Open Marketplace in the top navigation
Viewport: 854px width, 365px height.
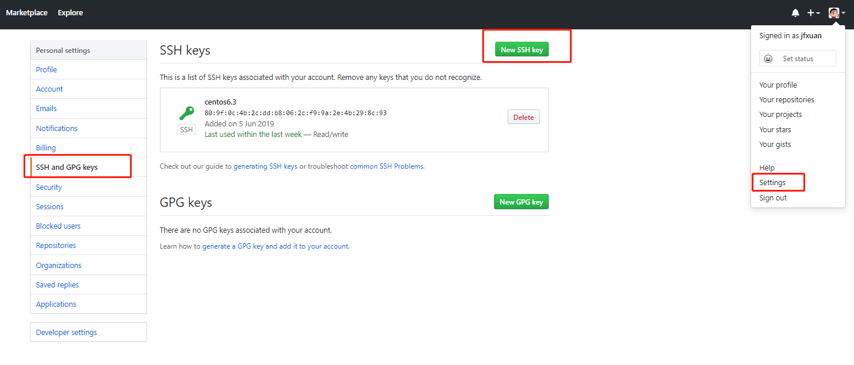point(27,13)
